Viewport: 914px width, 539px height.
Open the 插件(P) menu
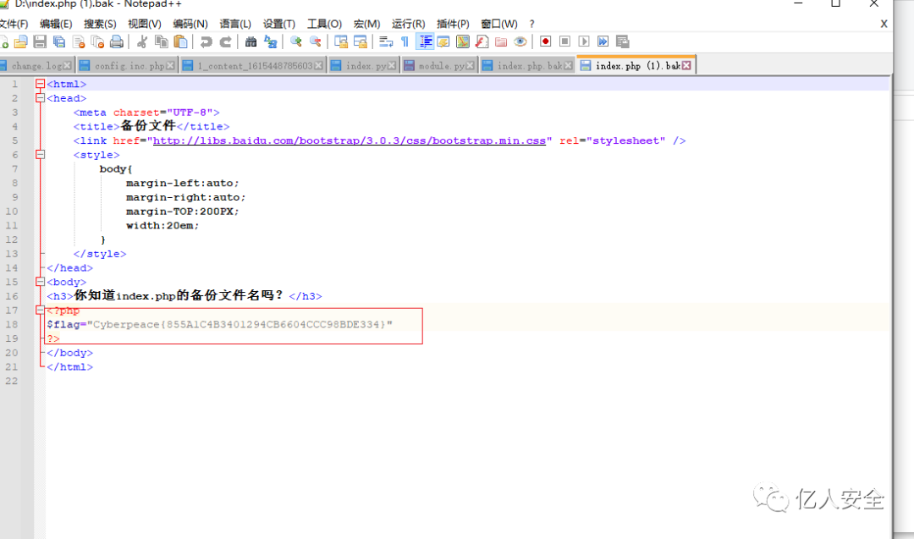click(453, 24)
